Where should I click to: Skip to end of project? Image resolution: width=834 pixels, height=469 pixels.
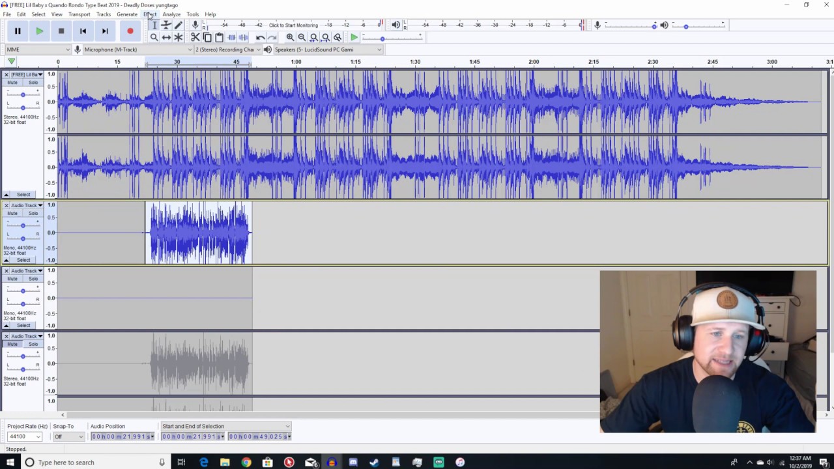105,31
